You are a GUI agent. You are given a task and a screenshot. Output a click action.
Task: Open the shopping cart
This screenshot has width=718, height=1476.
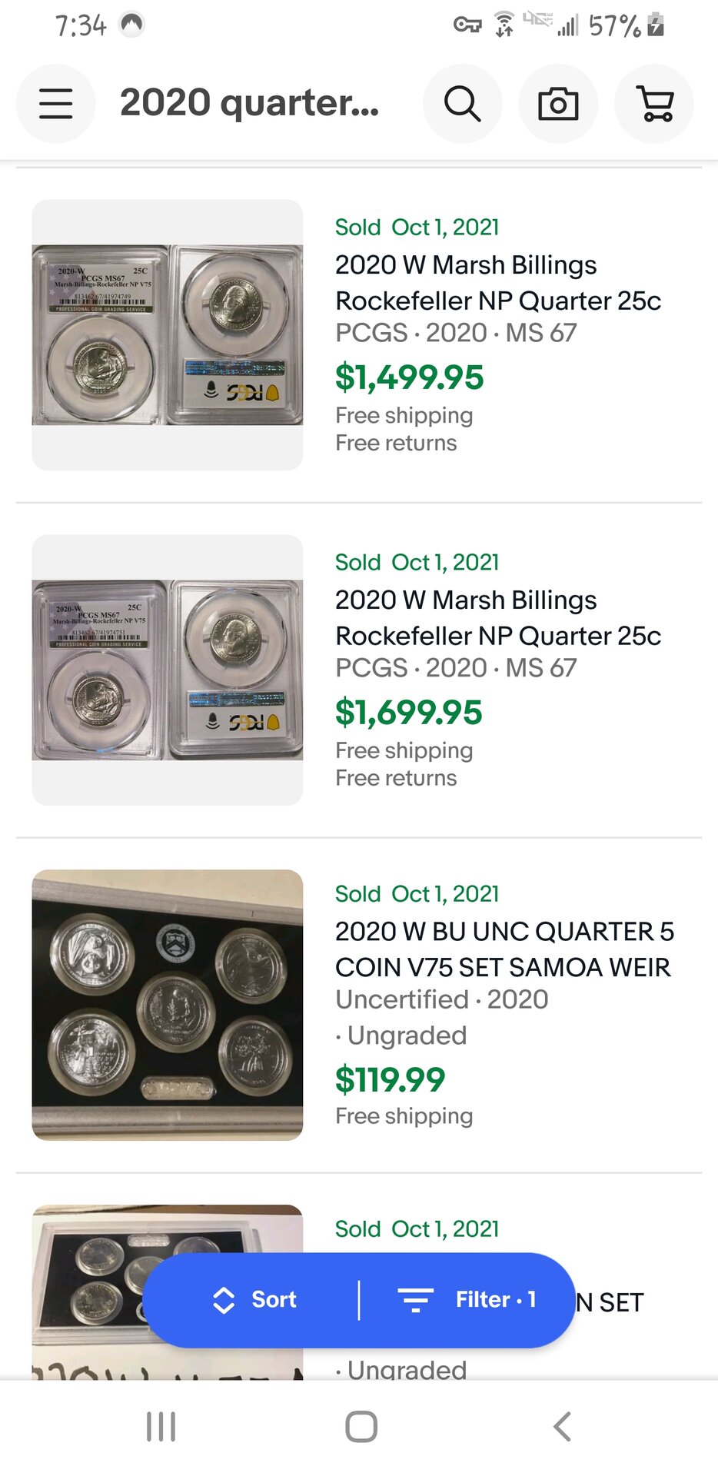coord(654,104)
